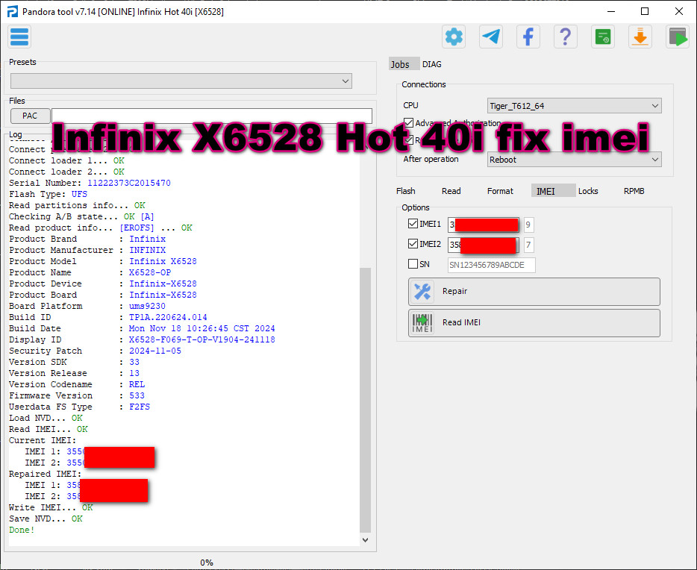Screen dimensions: 697x570
Task: Click Display ID X6528-F069-T-OP-V1904-241118 text
Action: pyautogui.click(x=201, y=340)
